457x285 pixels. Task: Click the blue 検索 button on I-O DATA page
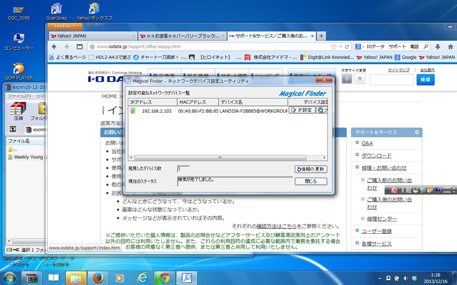(425, 80)
